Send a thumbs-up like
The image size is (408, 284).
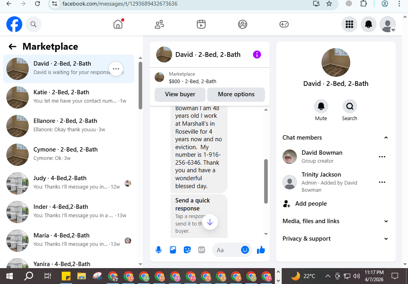pos(261,250)
